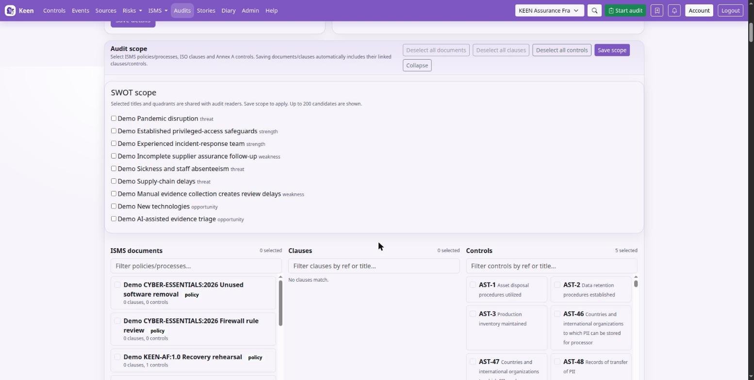This screenshot has height=380, width=754.
Task: Tick Unused software removal policy checkbox
Action: 117,285
